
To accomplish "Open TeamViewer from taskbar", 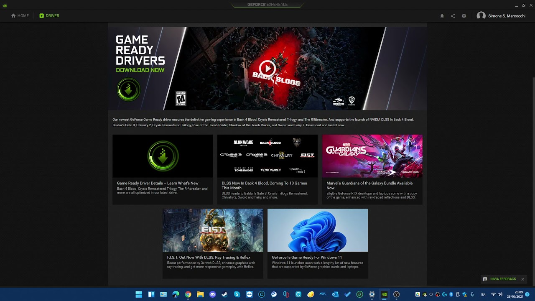I will (250, 294).
